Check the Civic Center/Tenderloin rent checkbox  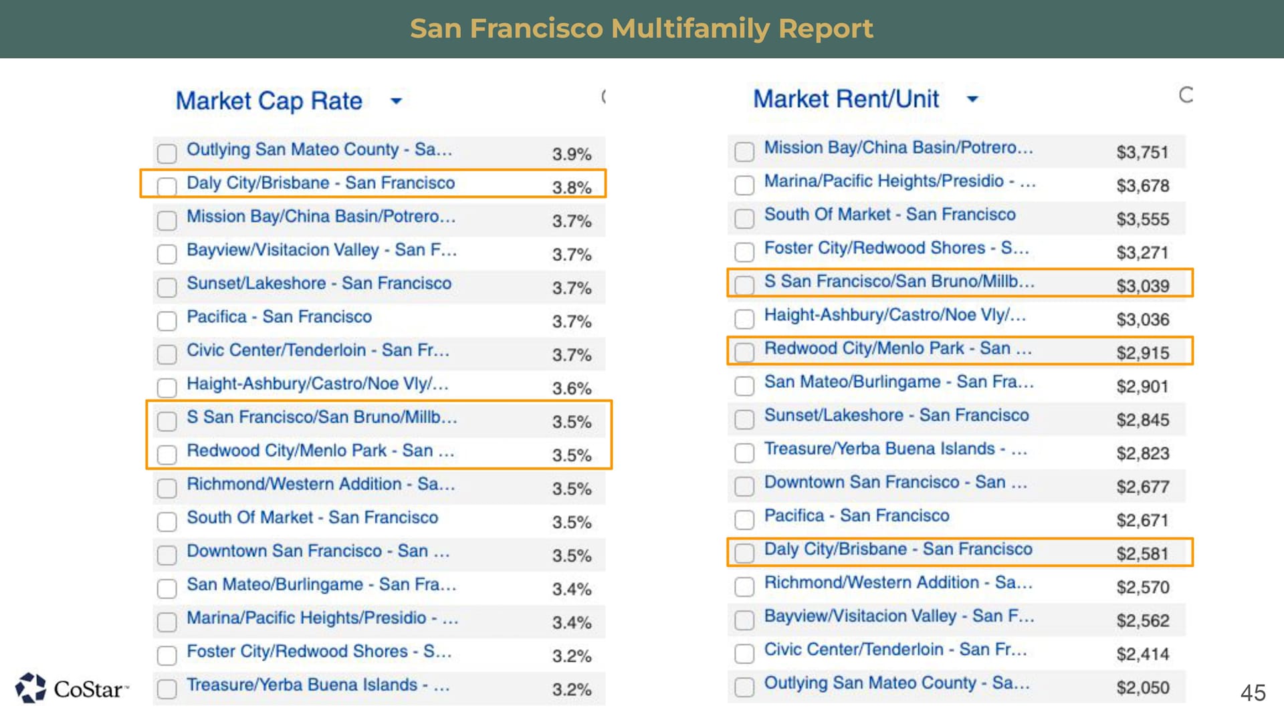click(744, 653)
